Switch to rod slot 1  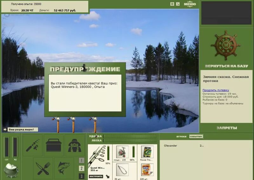82,161
